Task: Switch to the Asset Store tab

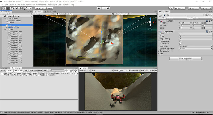Action: (50, 12)
